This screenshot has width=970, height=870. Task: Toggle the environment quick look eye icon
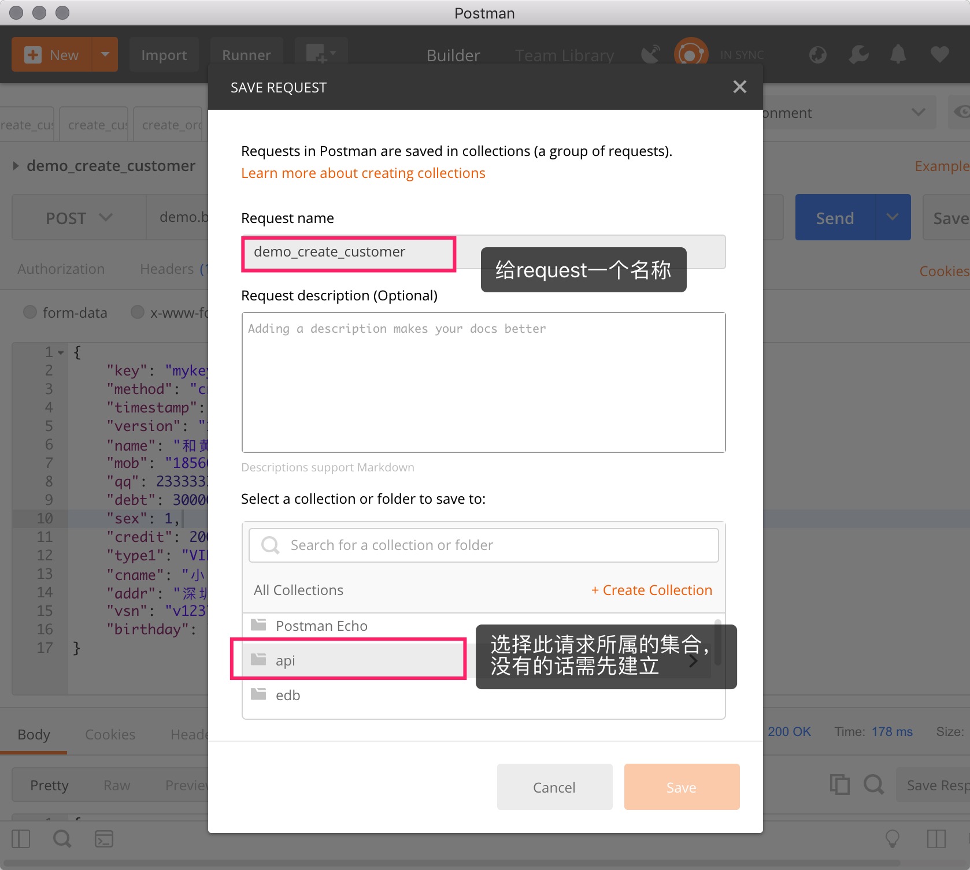[x=961, y=112]
